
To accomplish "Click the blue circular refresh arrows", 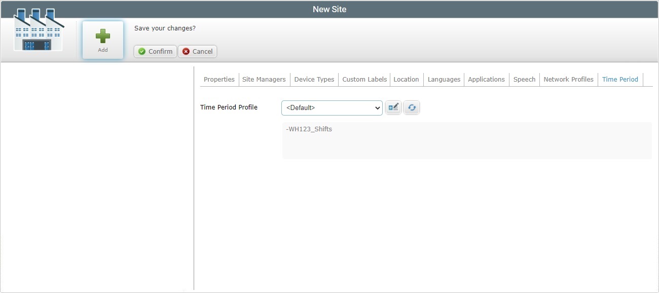I will click(411, 107).
